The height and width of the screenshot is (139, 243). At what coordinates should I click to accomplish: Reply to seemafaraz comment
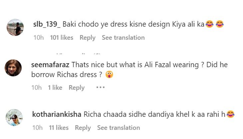click(x=77, y=87)
